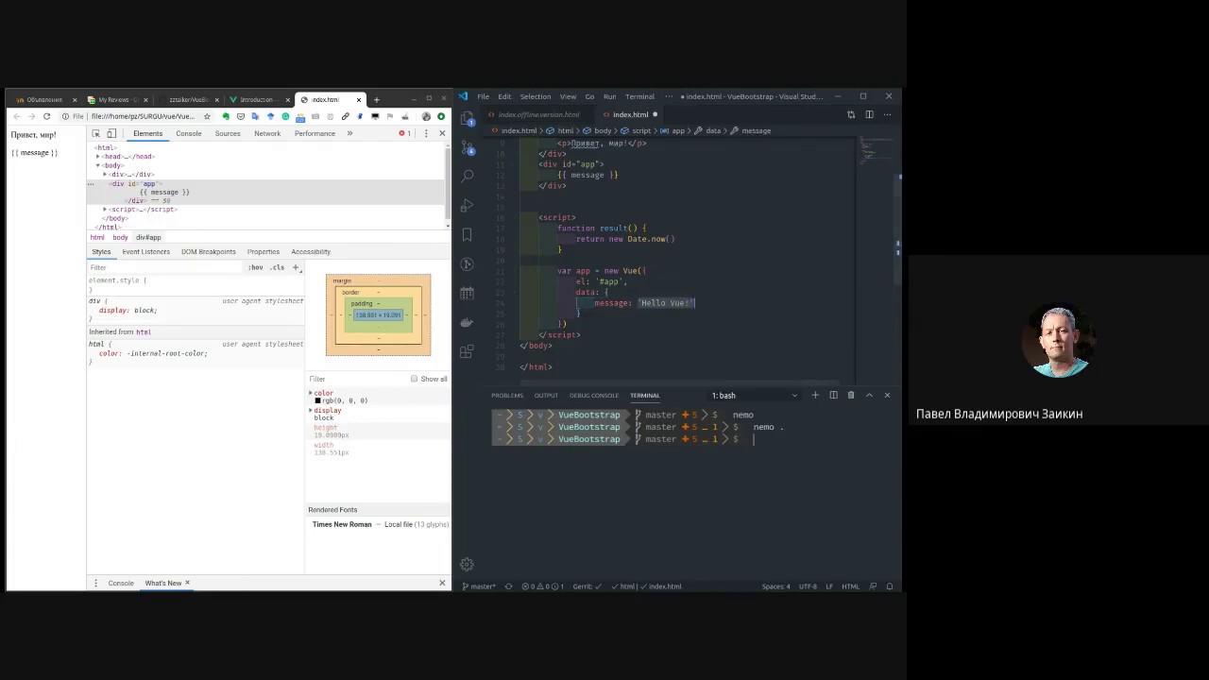The width and height of the screenshot is (1209, 680).
Task: Click the HTML language mode in the status bar
Action: click(x=850, y=586)
